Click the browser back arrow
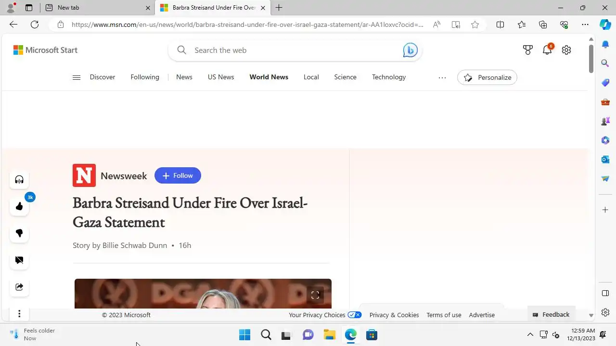This screenshot has width=616, height=346. (x=13, y=25)
